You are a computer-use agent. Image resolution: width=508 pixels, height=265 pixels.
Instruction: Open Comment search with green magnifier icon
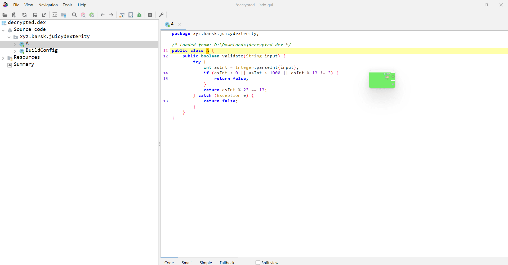pos(92,15)
